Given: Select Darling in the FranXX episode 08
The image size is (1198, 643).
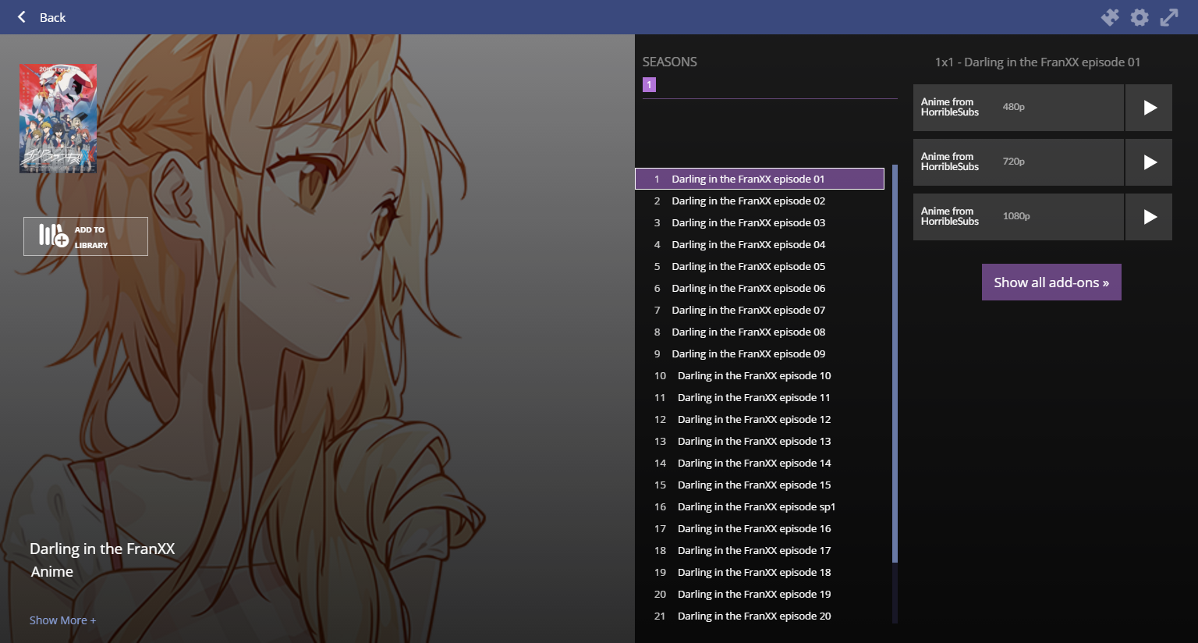Looking at the screenshot, I should click(760, 332).
